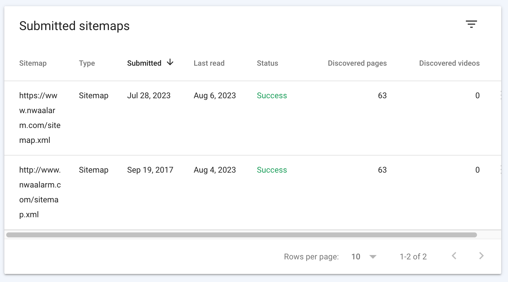This screenshot has width=508, height=282.
Task: Click the horizontal table scrollbar
Action: pos(242,235)
